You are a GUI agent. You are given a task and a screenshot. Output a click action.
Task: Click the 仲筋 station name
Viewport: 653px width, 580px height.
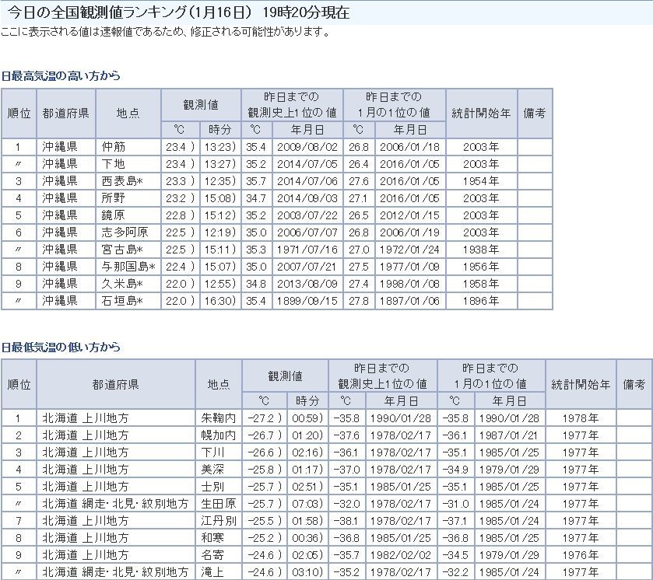pyautogui.click(x=113, y=147)
